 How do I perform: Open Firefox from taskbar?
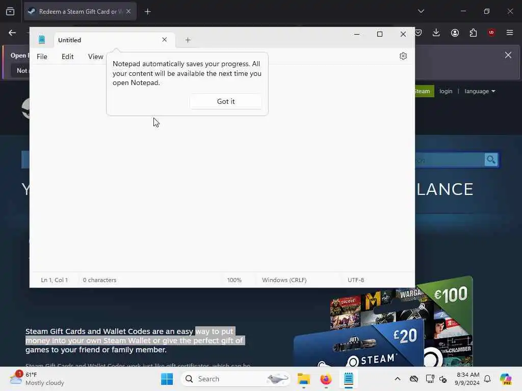point(326,379)
